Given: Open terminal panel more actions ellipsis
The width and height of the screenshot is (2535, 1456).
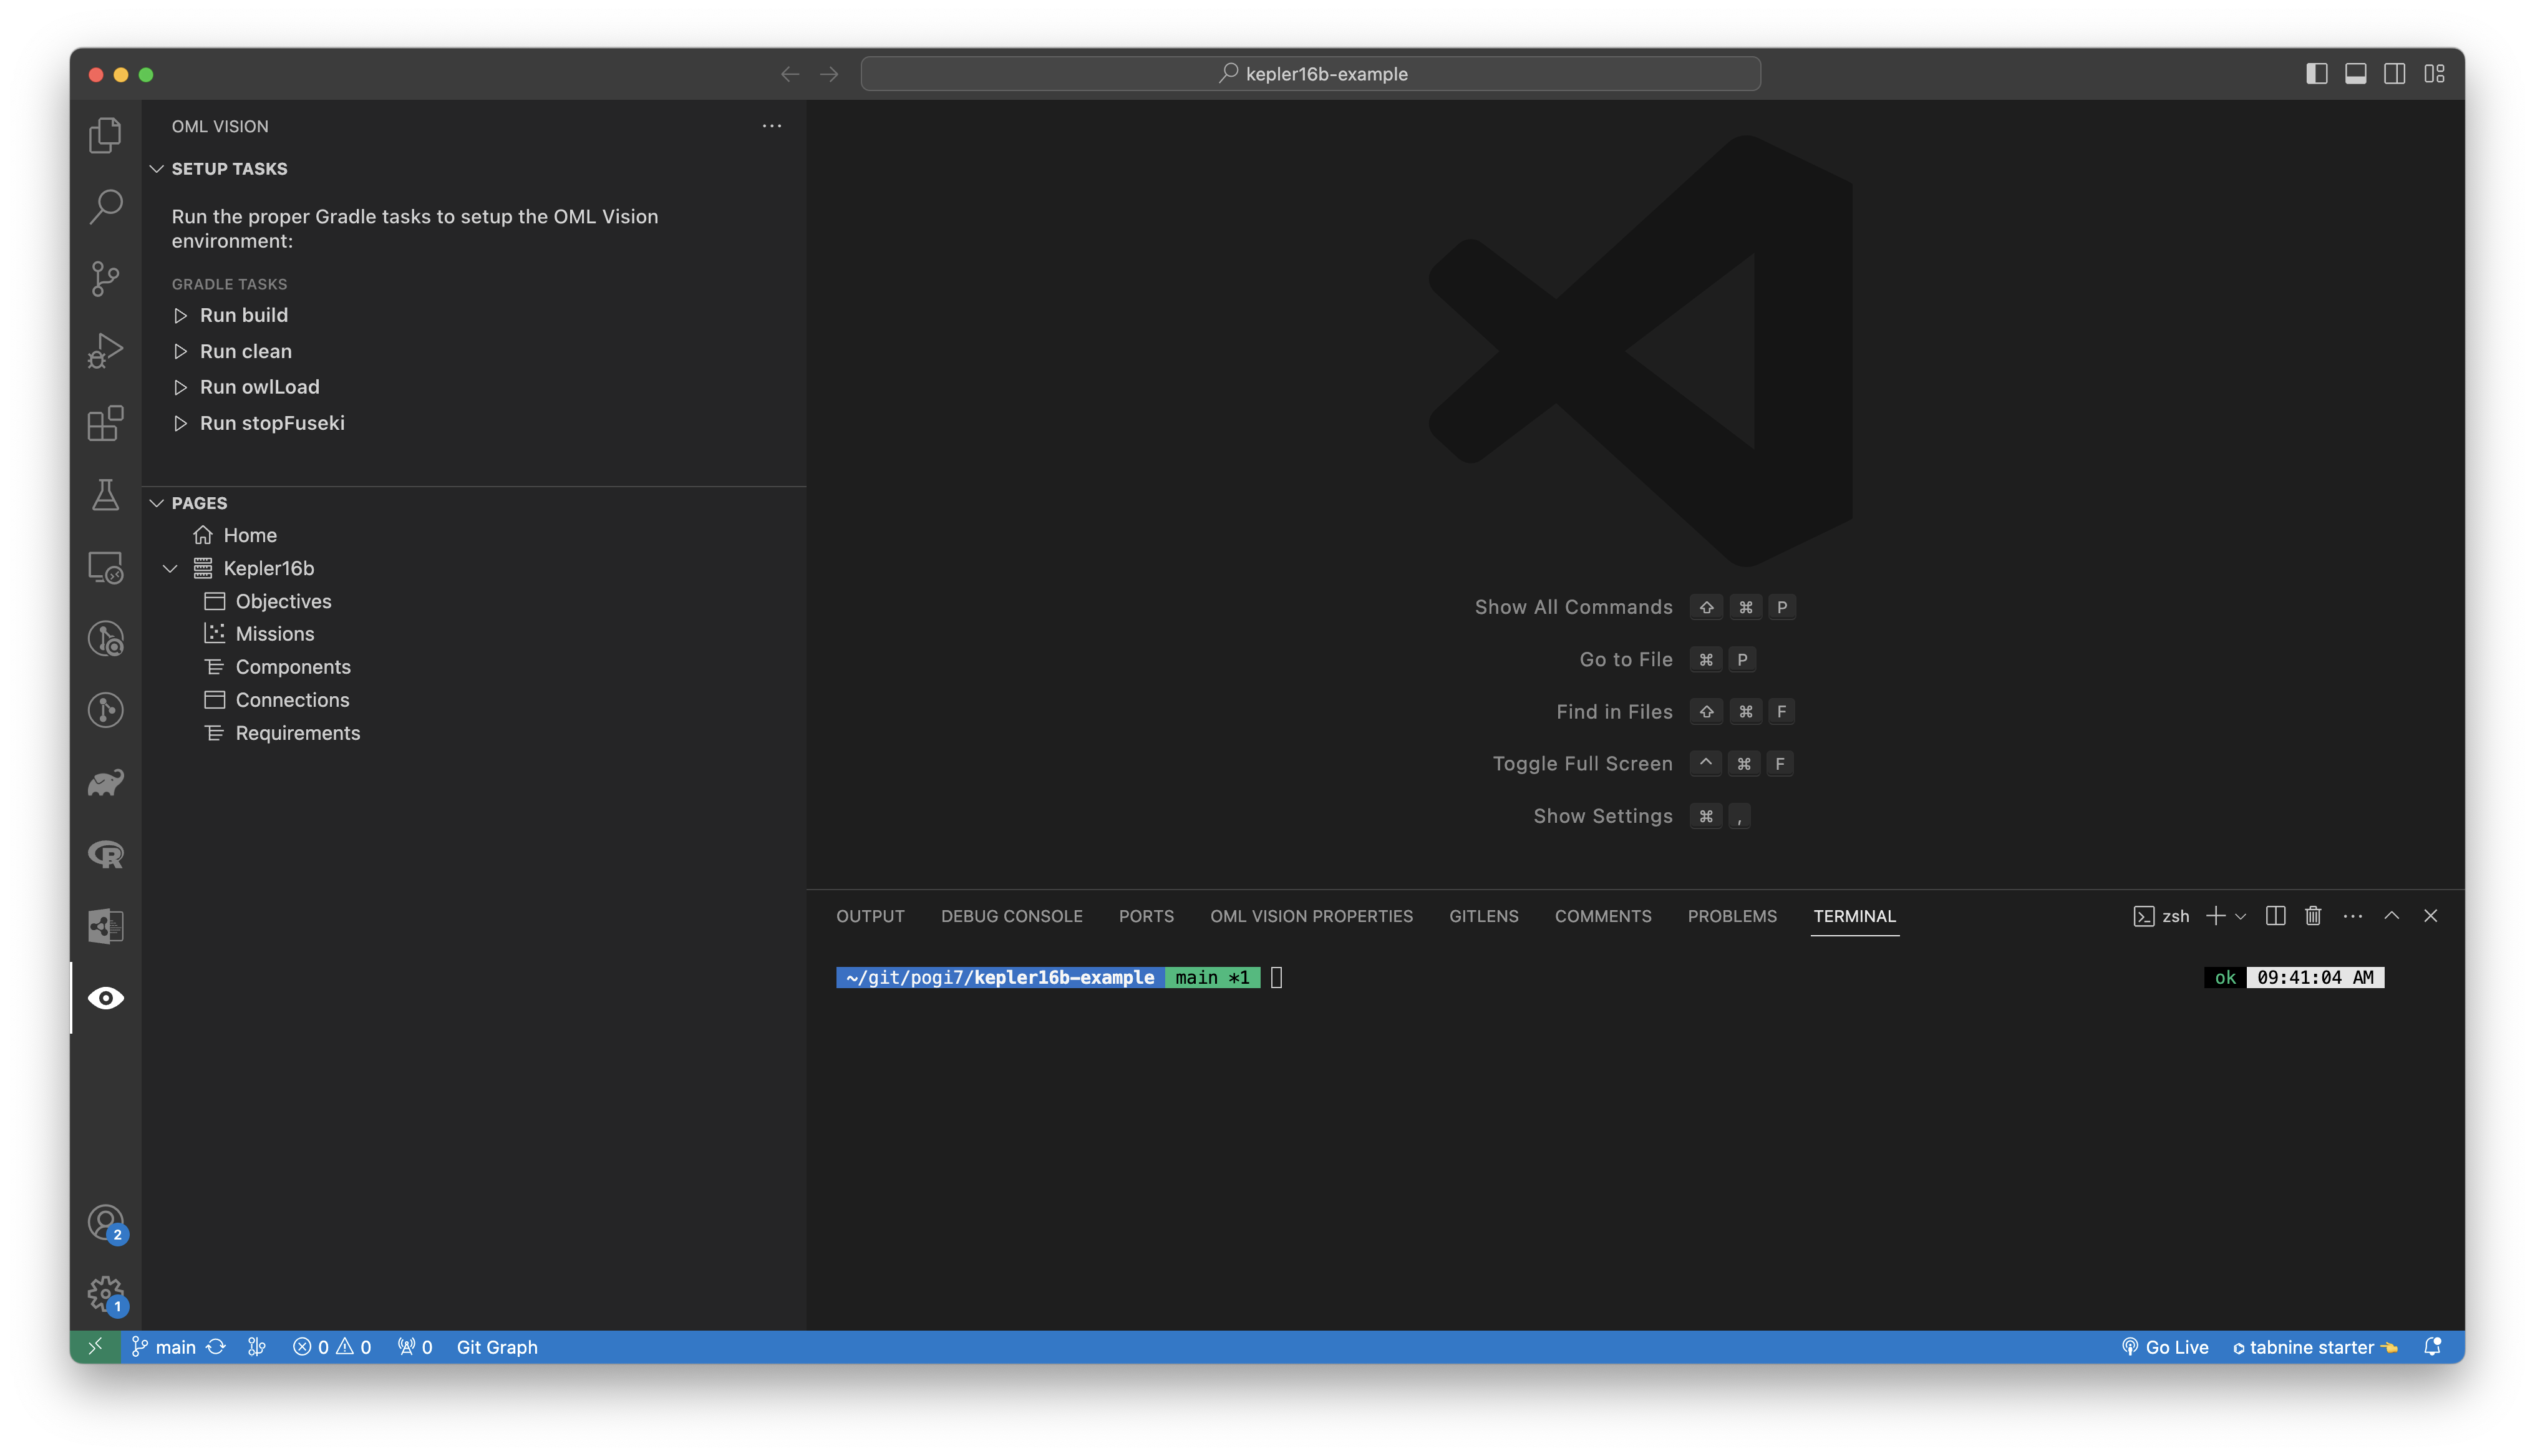Looking at the screenshot, I should pyautogui.click(x=2352, y=916).
